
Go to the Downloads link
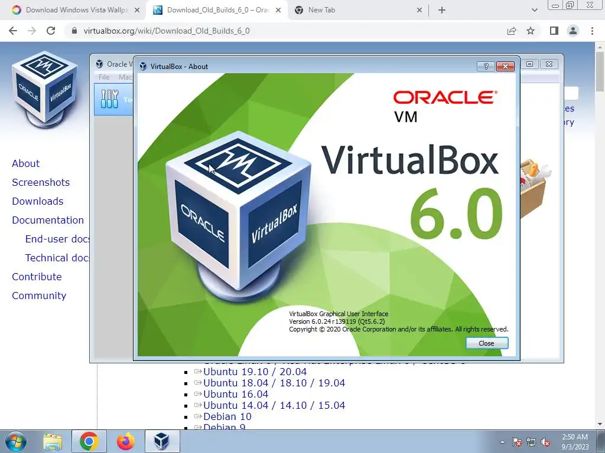click(37, 201)
